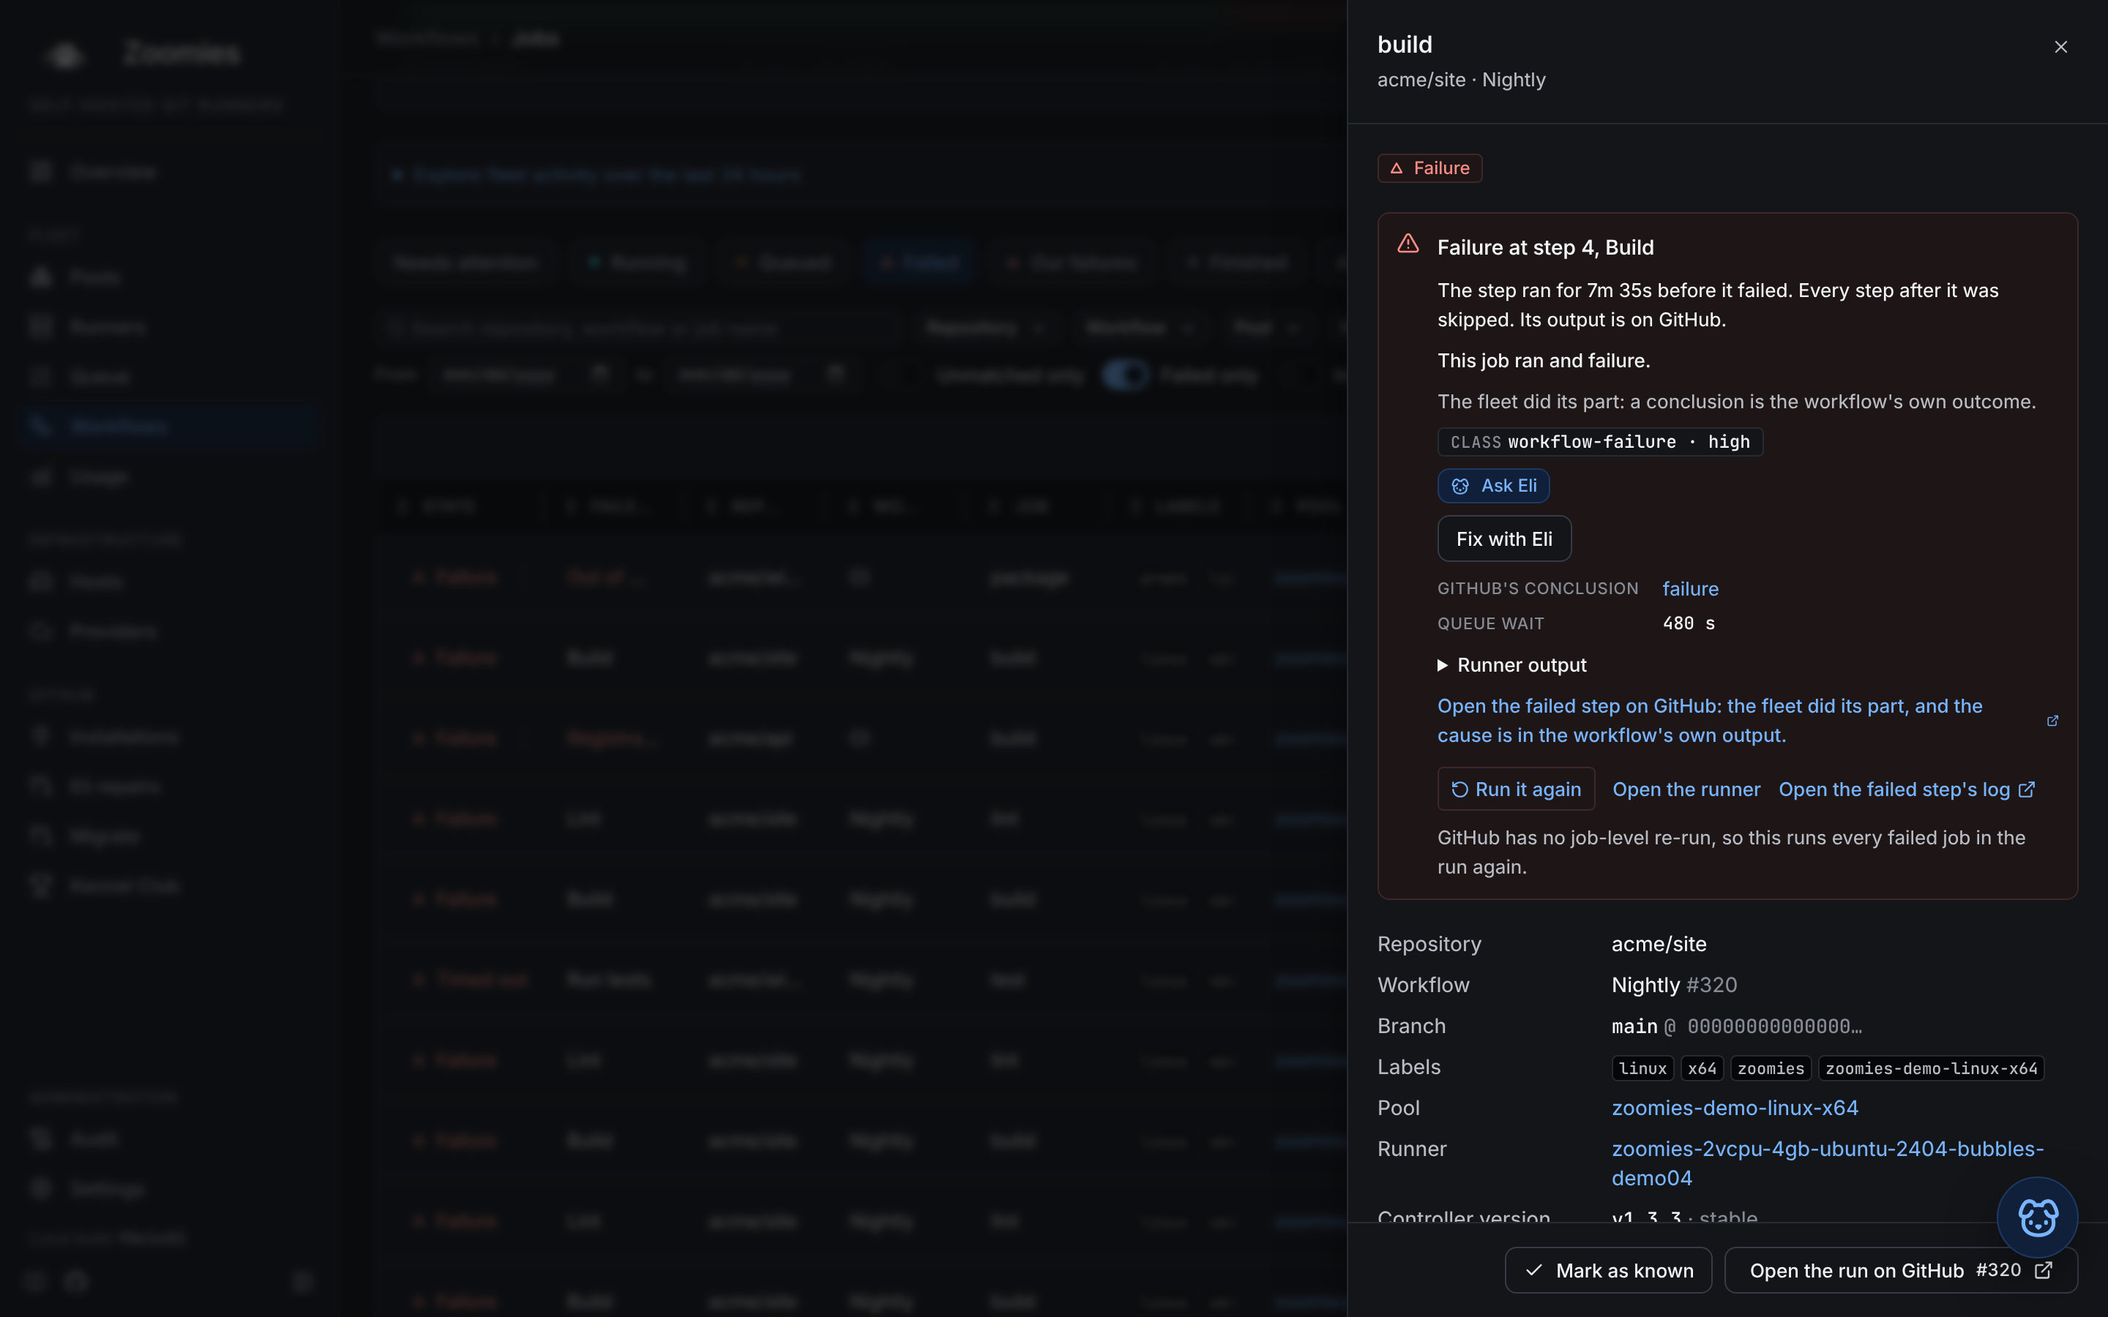Open the failed step on GitHub link
Viewport: 2108px width, 1317px height.
coord(1709,721)
